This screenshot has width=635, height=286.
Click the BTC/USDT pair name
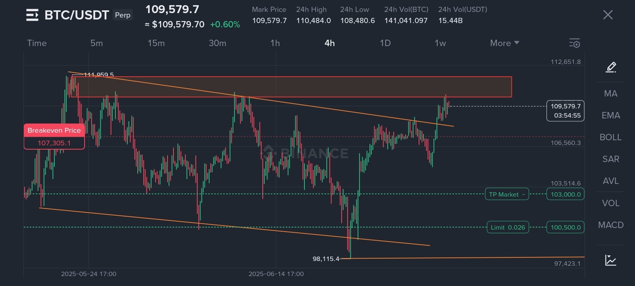77,15
